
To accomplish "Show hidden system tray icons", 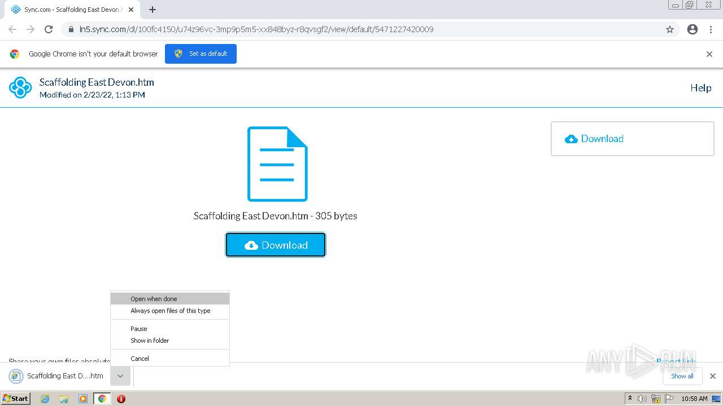I will pyautogui.click(x=630, y=399).
